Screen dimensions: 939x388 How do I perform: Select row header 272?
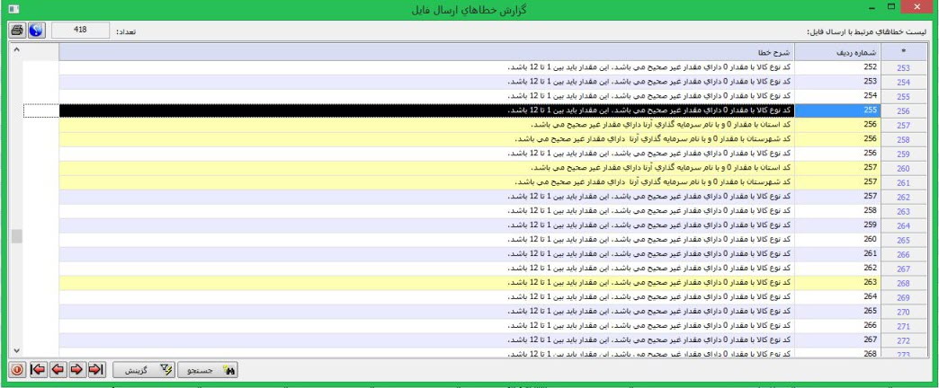coord(902,340)
